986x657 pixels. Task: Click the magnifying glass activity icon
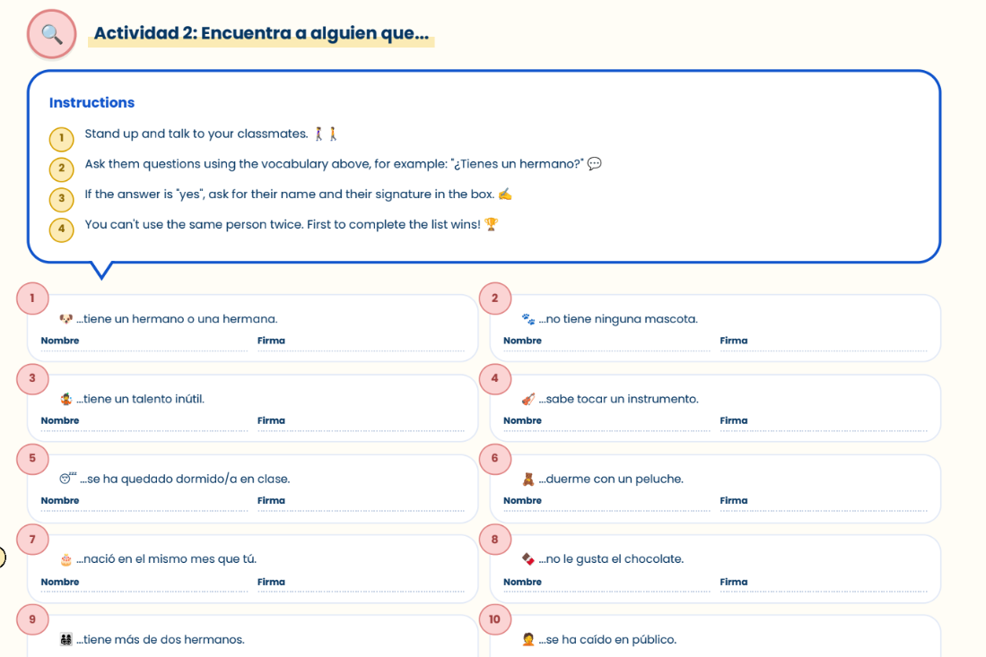point(51,34)
